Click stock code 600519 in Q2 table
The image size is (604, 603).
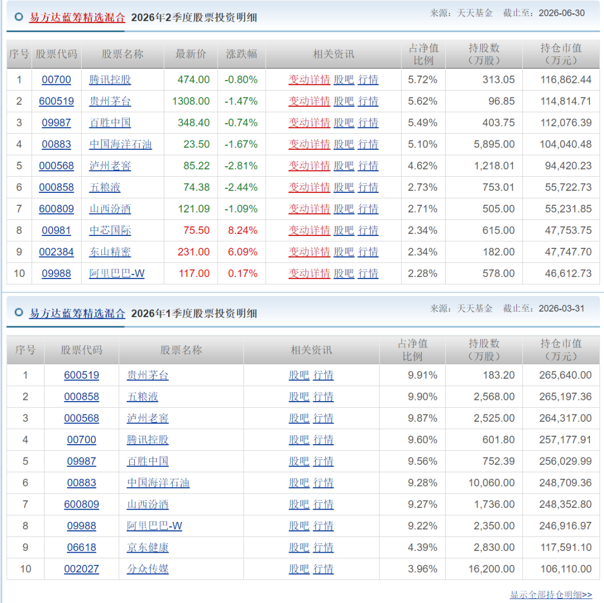[56, 101]
